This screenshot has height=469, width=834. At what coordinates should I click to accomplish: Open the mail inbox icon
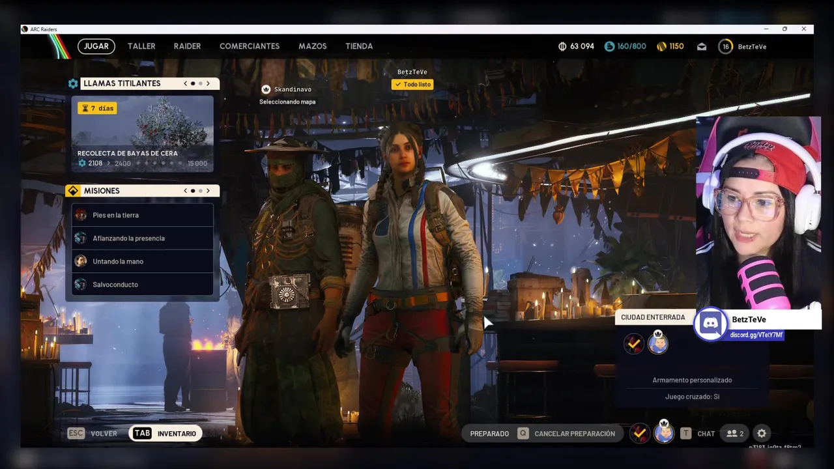pos(702,47)
